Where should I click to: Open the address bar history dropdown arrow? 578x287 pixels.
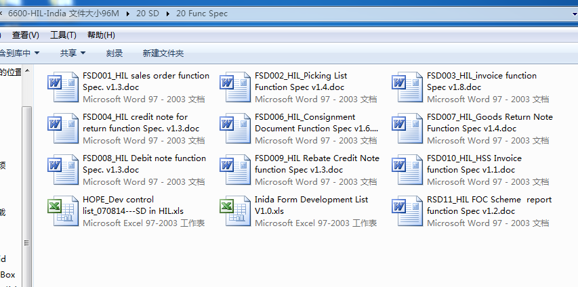coord(575,14)
